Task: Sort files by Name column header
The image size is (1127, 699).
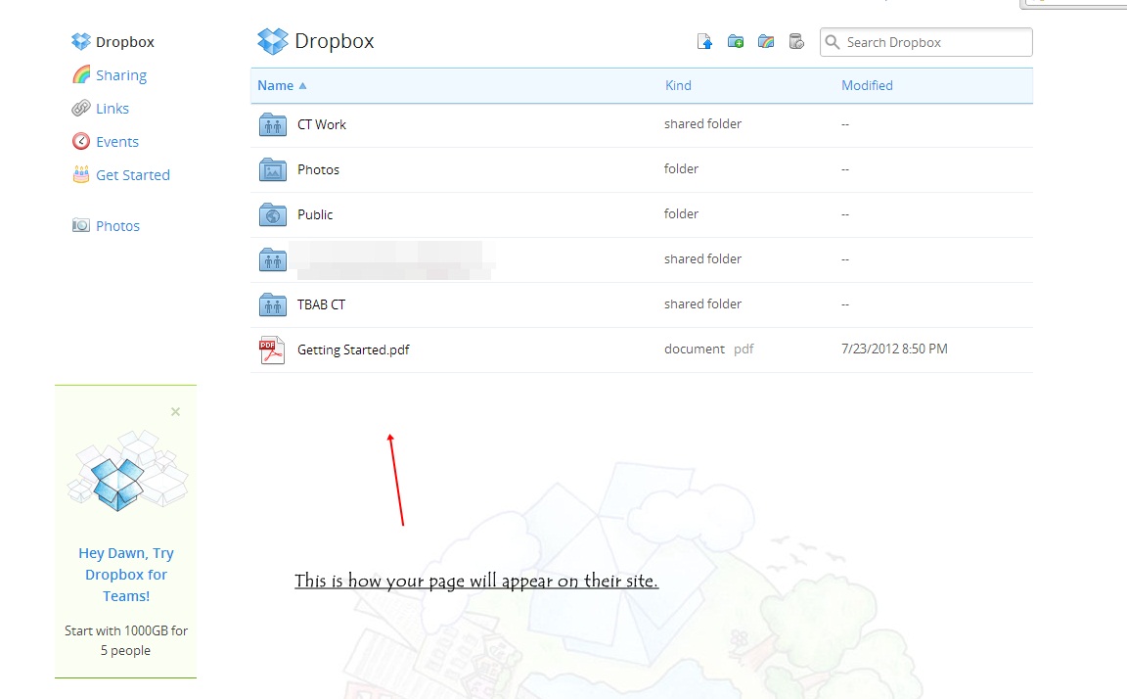Action: point(276,85)
